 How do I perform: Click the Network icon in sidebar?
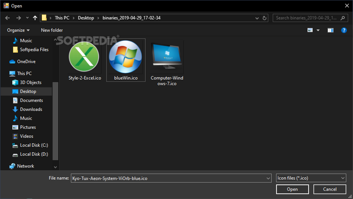point(12,166)
